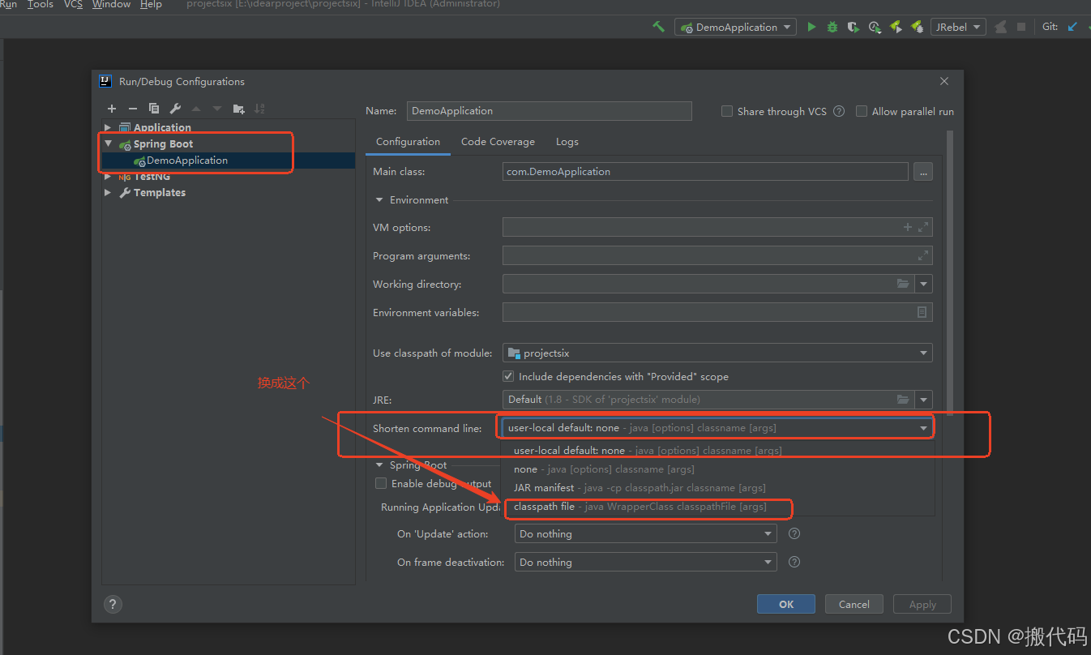Open Edit Templates wrench icon
Screen dimensions: 1091x655
click(x=175, y=109)
